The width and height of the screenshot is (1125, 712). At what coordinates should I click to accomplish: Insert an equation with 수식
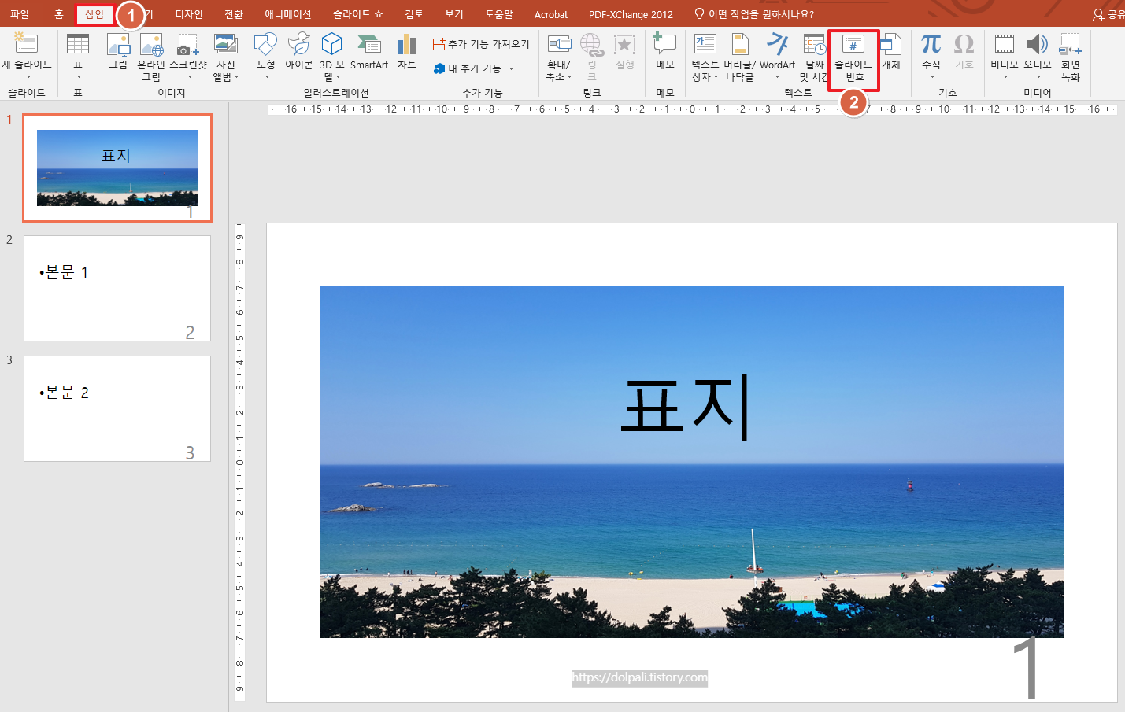coord(931,57)
